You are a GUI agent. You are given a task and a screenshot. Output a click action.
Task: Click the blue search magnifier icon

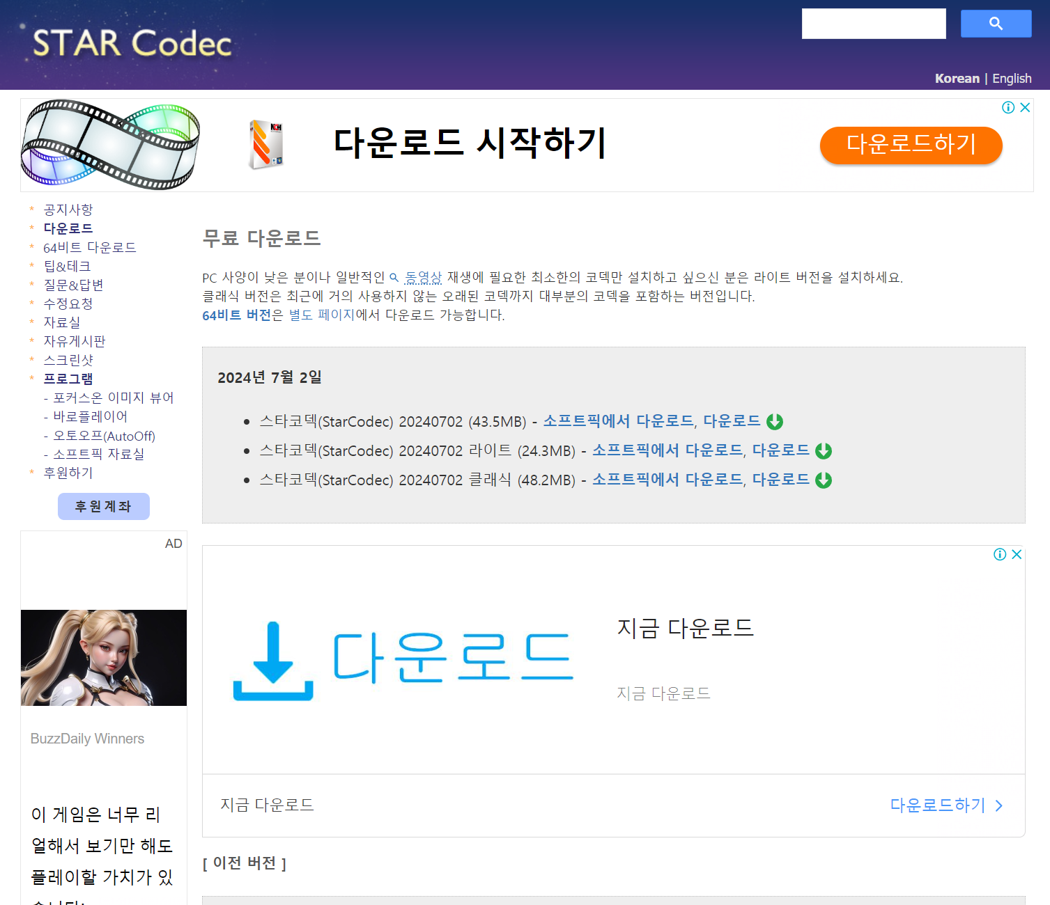pyautogui.click(x=995, y=23)
